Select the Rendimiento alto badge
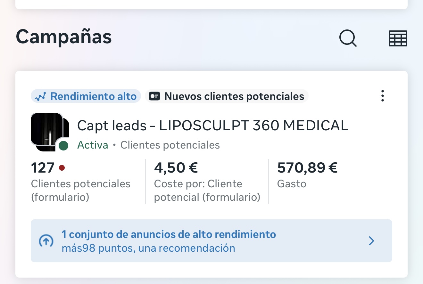Image resolution: width=423 pixels, height=284 pixels. pyautogui.click(x=86, y=96)
